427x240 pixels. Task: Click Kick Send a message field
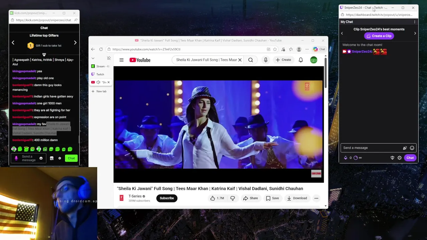click(x=29, y=158)
